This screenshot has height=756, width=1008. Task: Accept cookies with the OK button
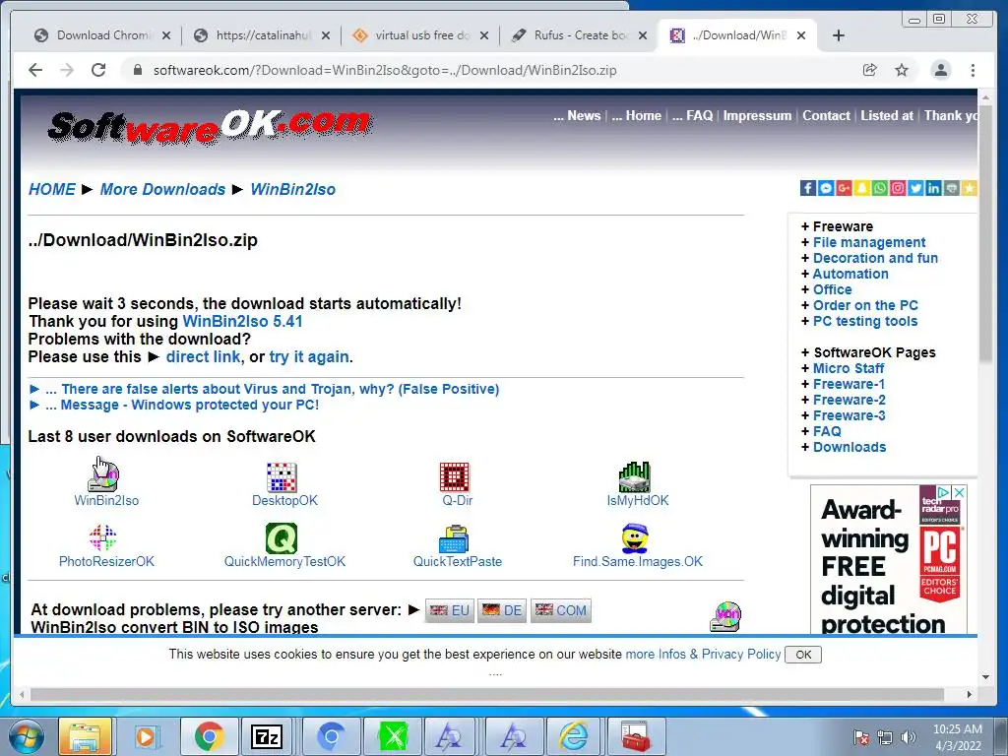tap(803, 655)
